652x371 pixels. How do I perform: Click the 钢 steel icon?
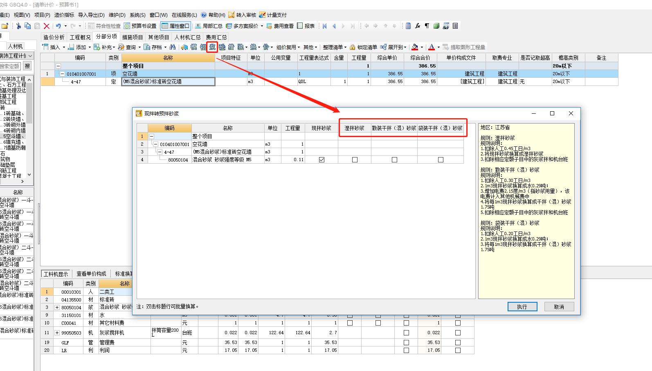click(x=203, y=47)
